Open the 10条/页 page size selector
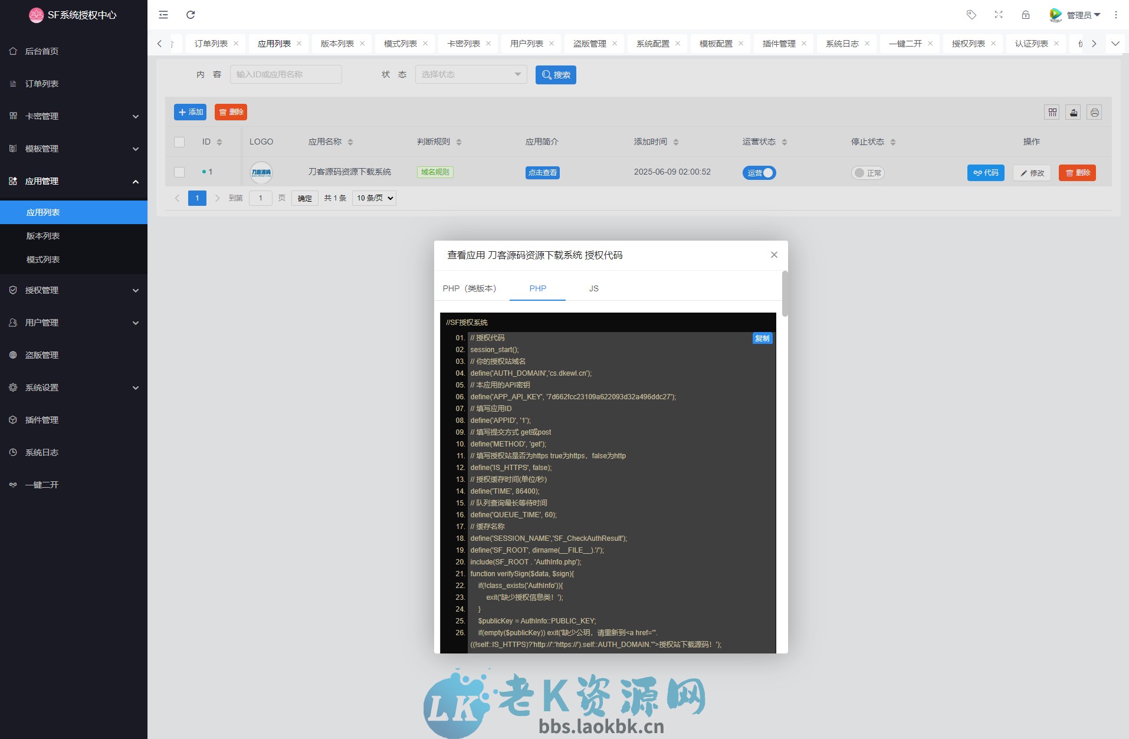This screenshot has width=1129, height=739. [373, 198]
